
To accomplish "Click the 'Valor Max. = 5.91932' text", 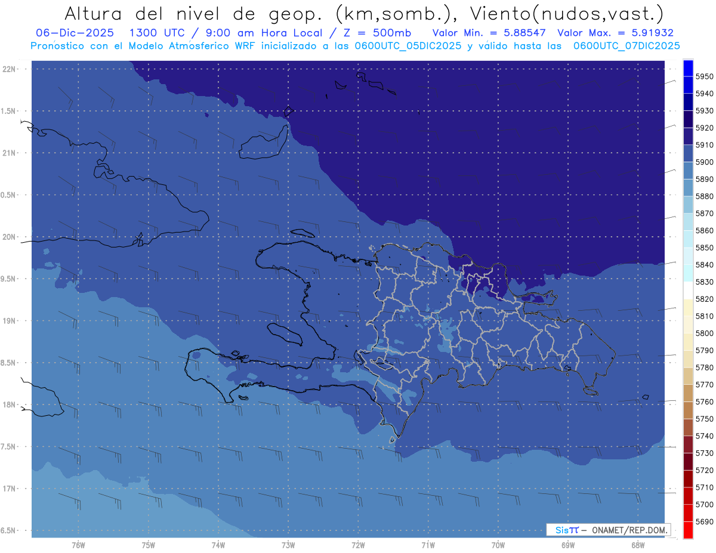I will (615, 33).
